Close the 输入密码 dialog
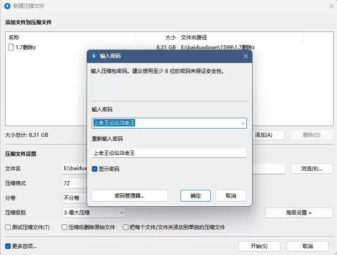The height and width of the screenshot is (255, 337). pos(246,56)
